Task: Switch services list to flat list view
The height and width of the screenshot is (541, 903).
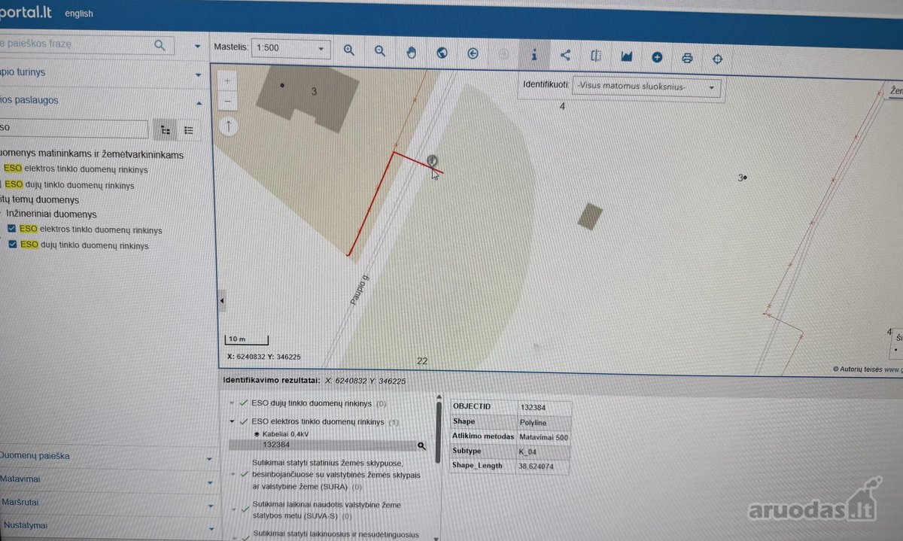Action: [189, 130]
